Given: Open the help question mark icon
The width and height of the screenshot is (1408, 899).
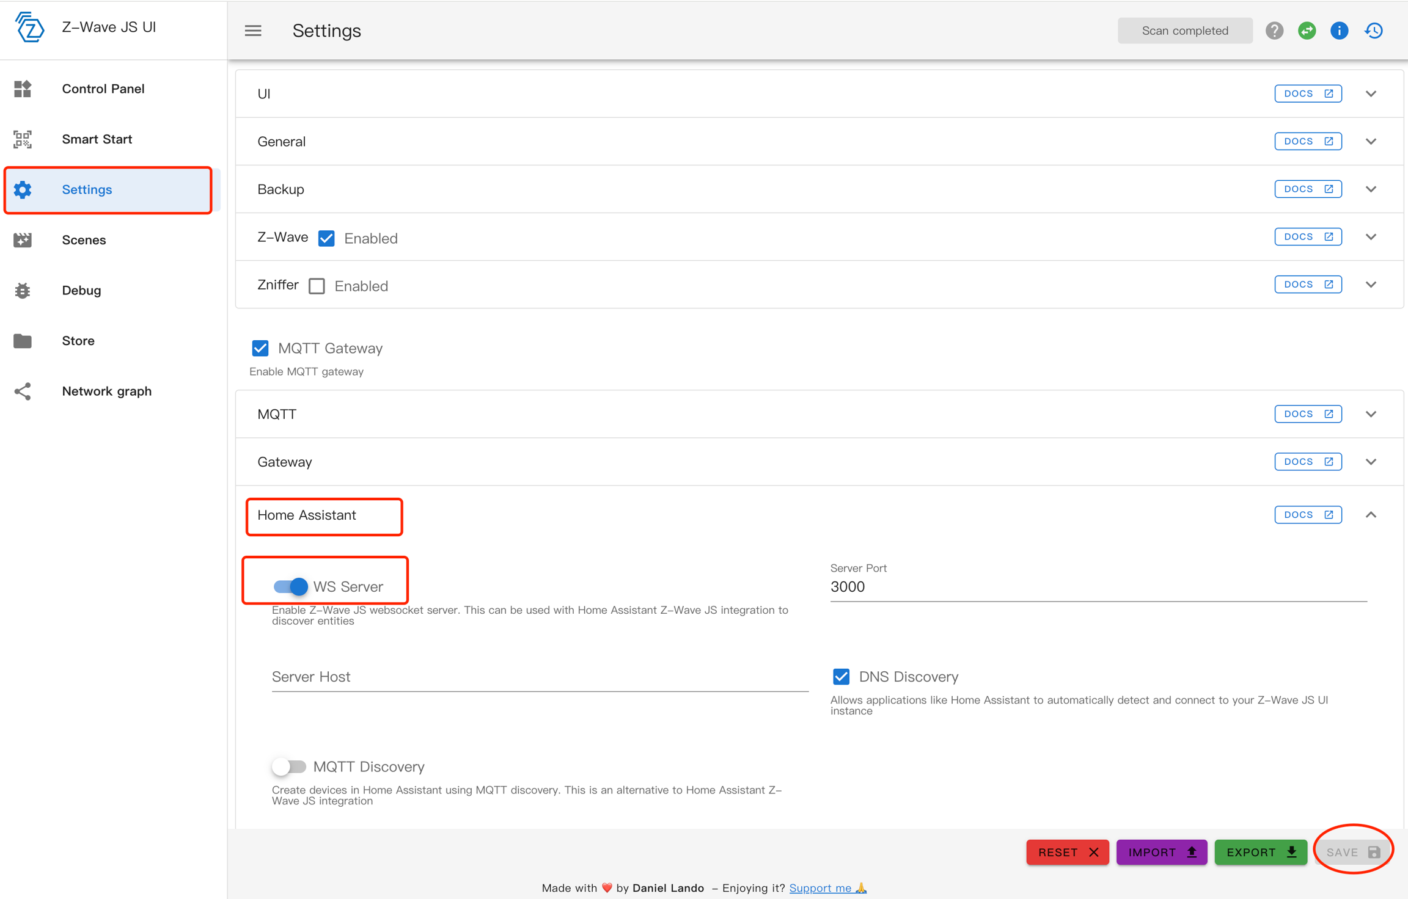Looking at the screenshot, I should tap(1274, 31).
